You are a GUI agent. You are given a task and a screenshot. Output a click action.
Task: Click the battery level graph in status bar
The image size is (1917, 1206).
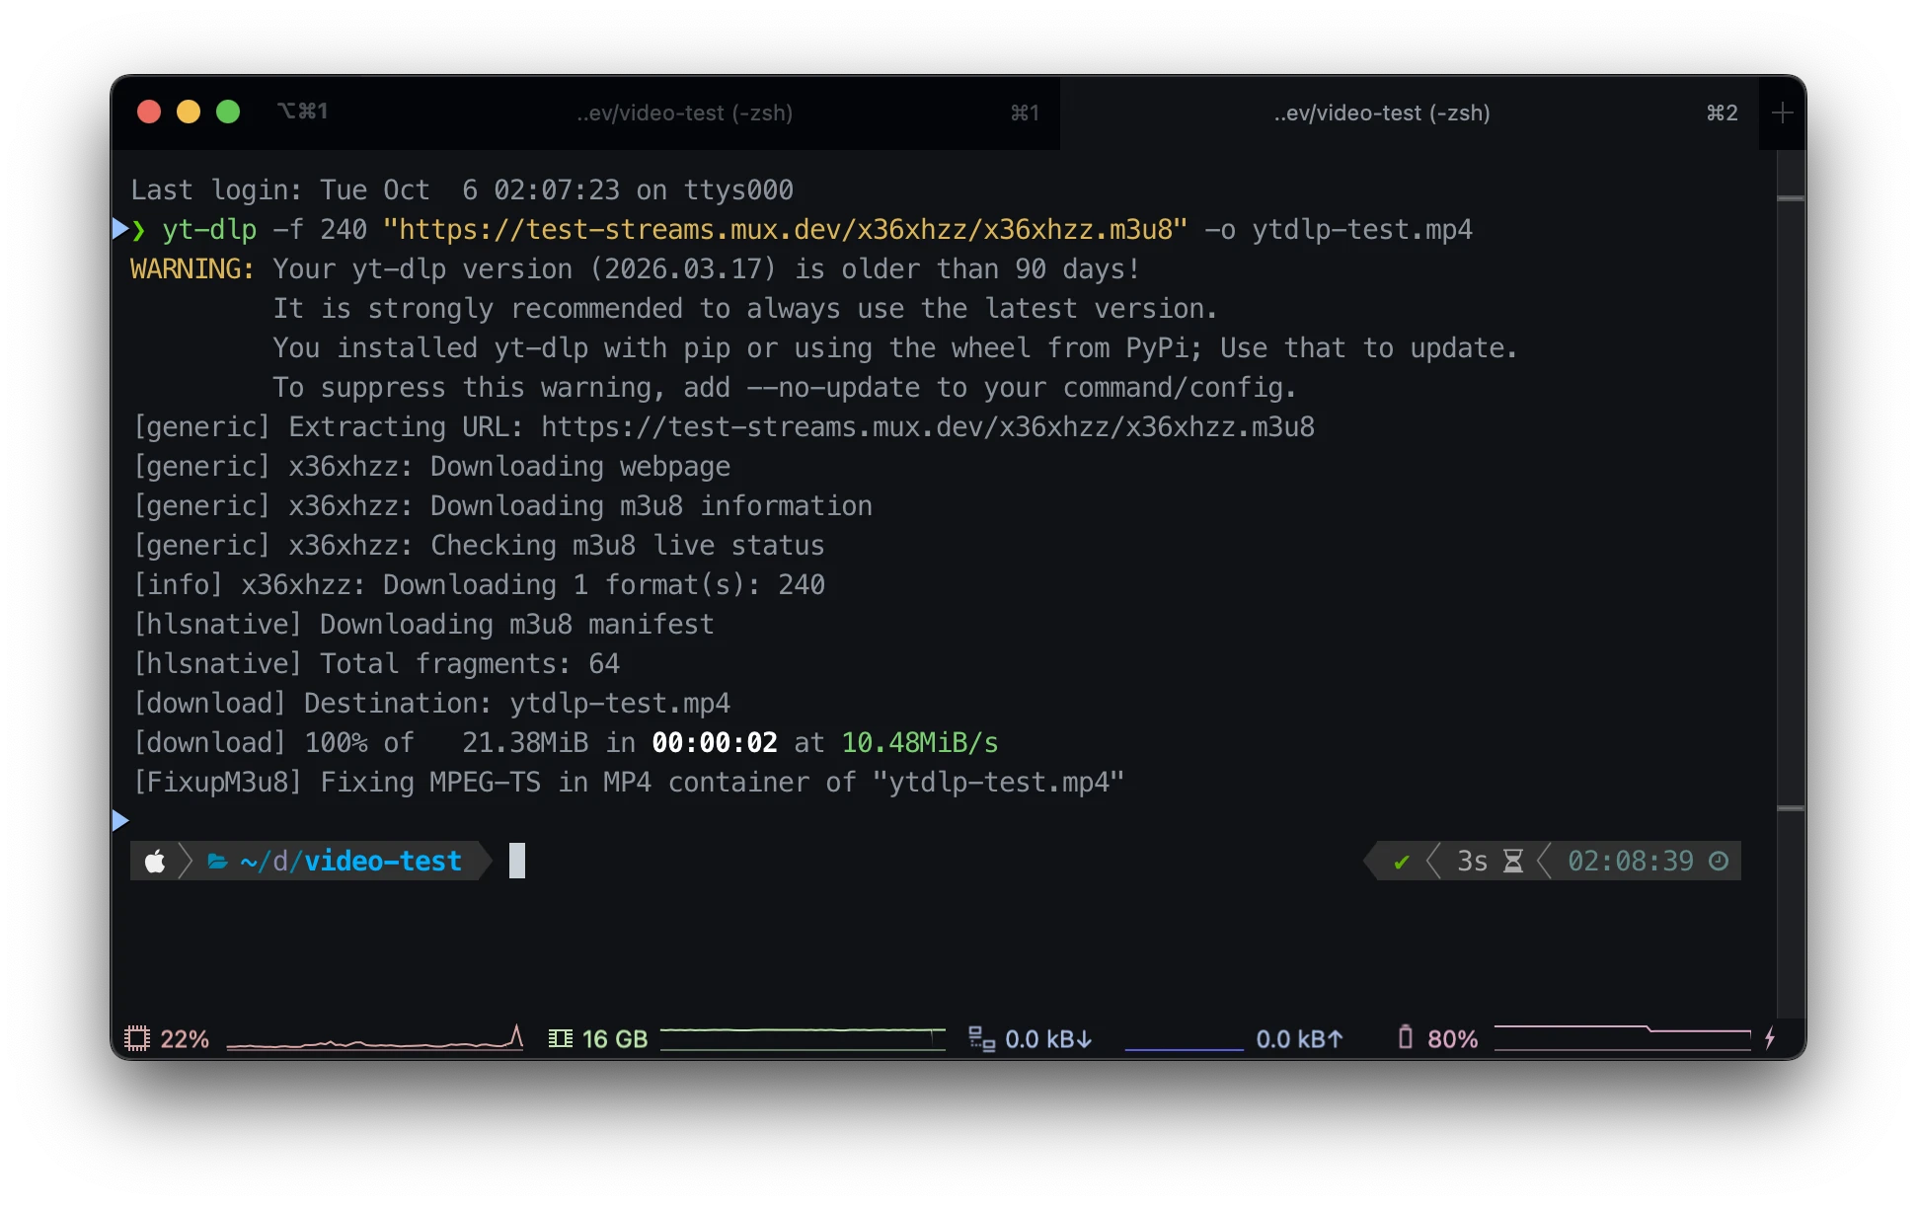tap(1622, 1038)
